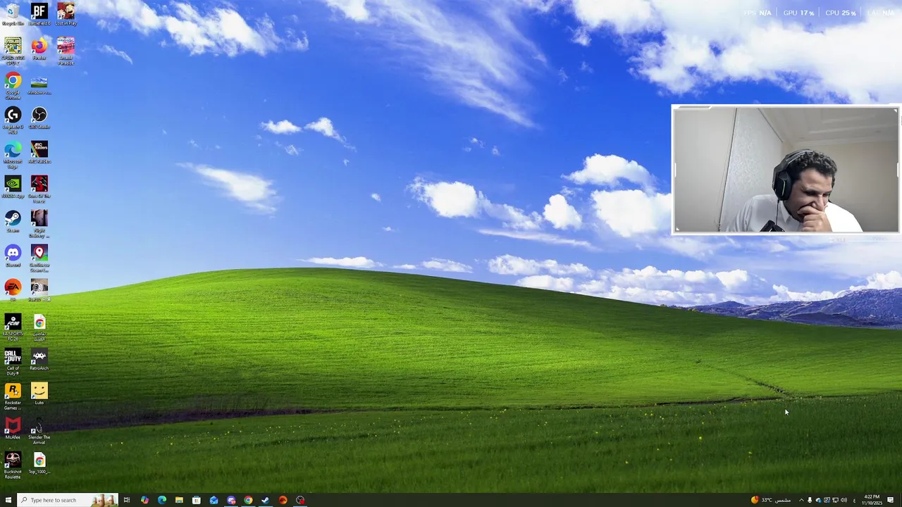Launch EA SPORTS FC 26
The image size is (902, 507).
point(13,327)
